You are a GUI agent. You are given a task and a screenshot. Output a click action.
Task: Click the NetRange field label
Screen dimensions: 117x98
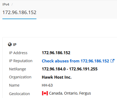point(18,69)
